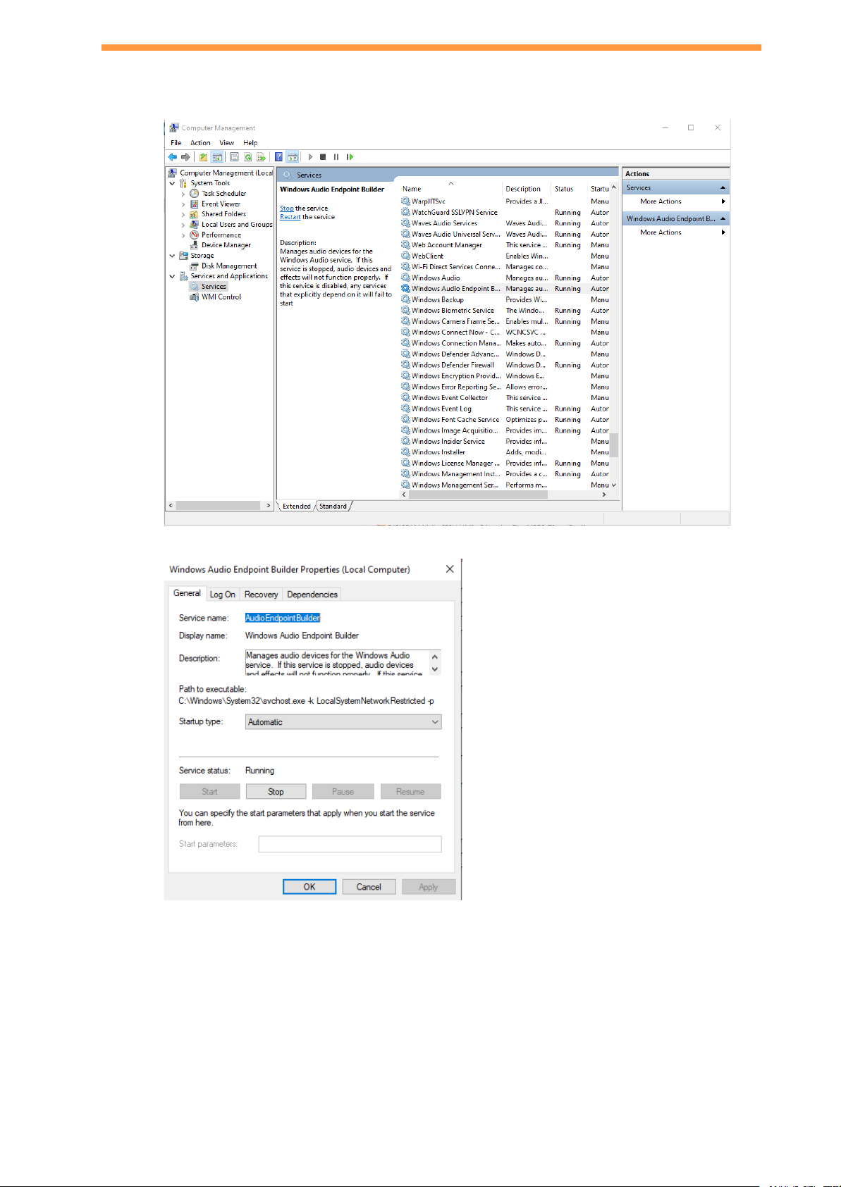The width and height of the screenshot is (841, 1187).
Task: Open the Help menu
Action: click(250, 143)
